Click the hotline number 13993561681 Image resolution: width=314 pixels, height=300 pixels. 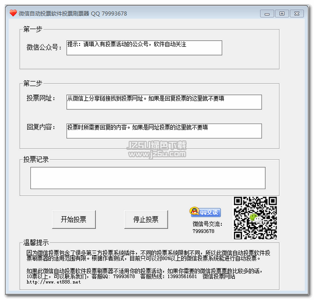pyautogui.click(x=182, y=277)
